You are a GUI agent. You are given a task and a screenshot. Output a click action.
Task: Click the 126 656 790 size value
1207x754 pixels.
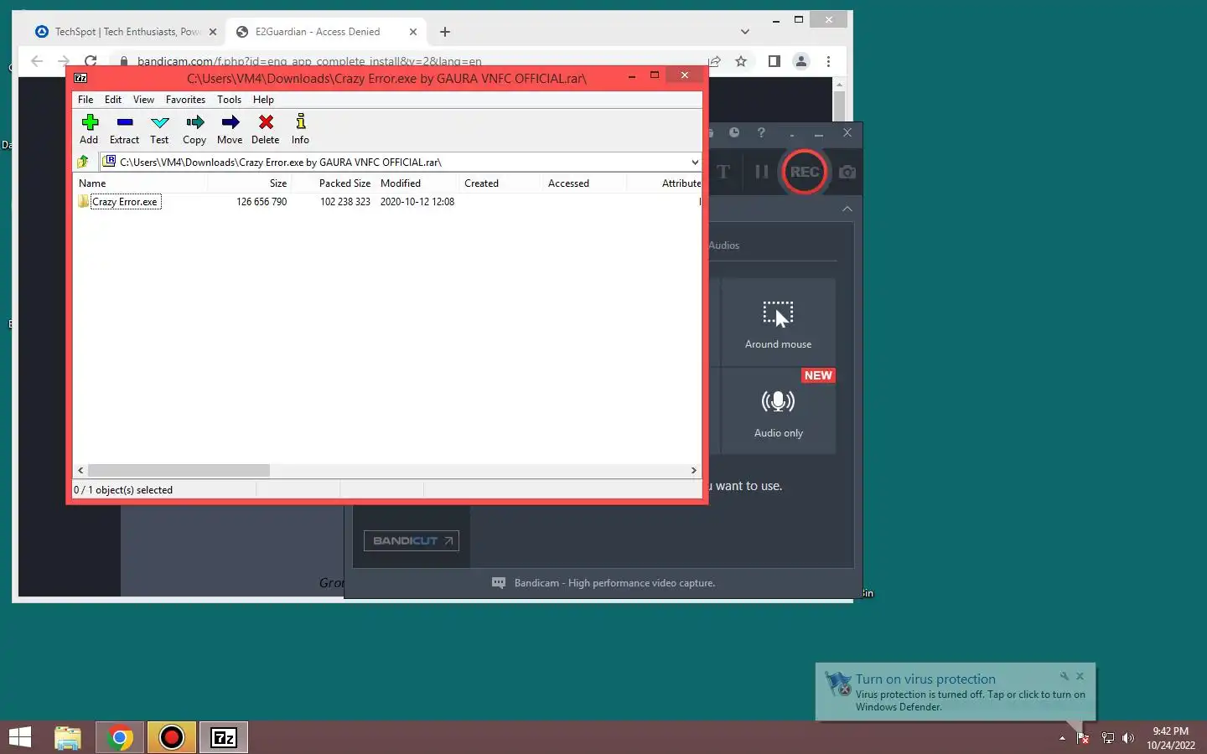click(x=262, y=202)
